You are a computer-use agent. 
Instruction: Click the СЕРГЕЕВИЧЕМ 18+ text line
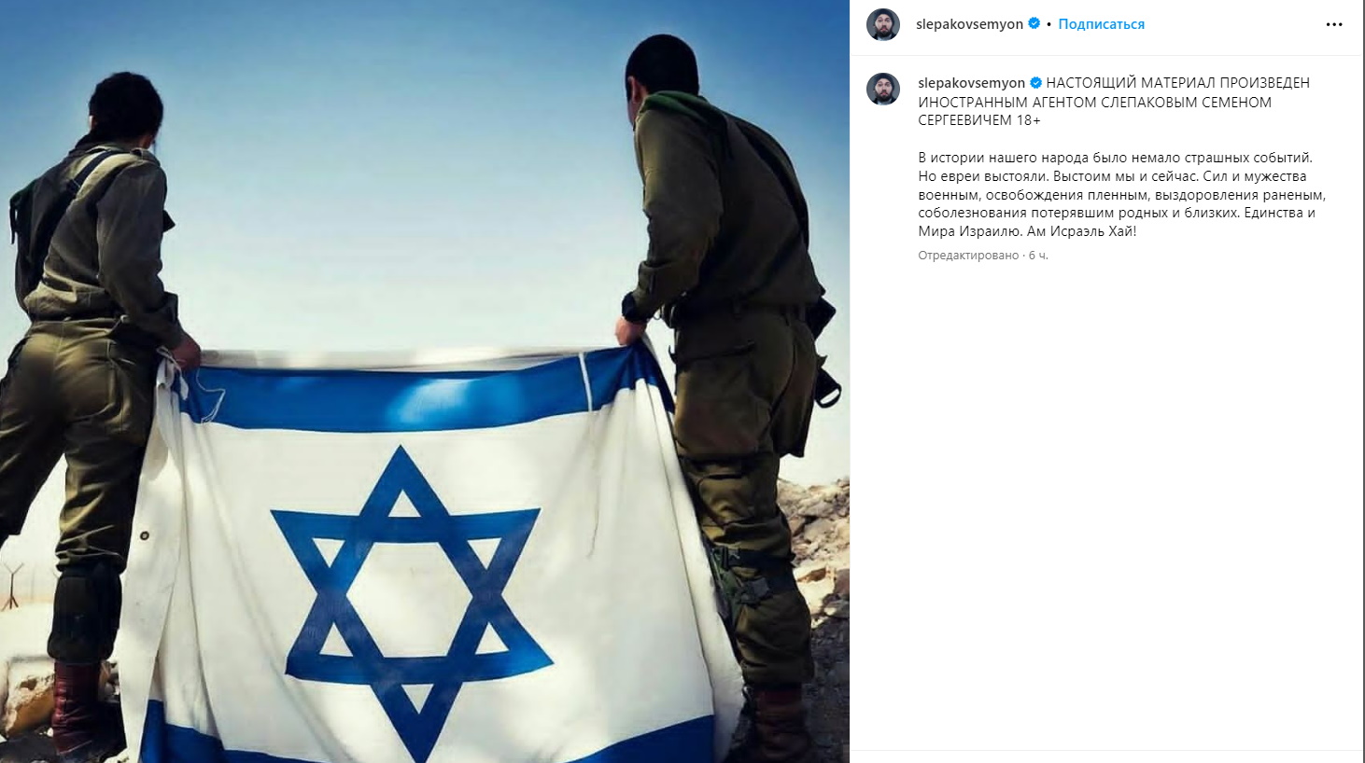point(979,120)
